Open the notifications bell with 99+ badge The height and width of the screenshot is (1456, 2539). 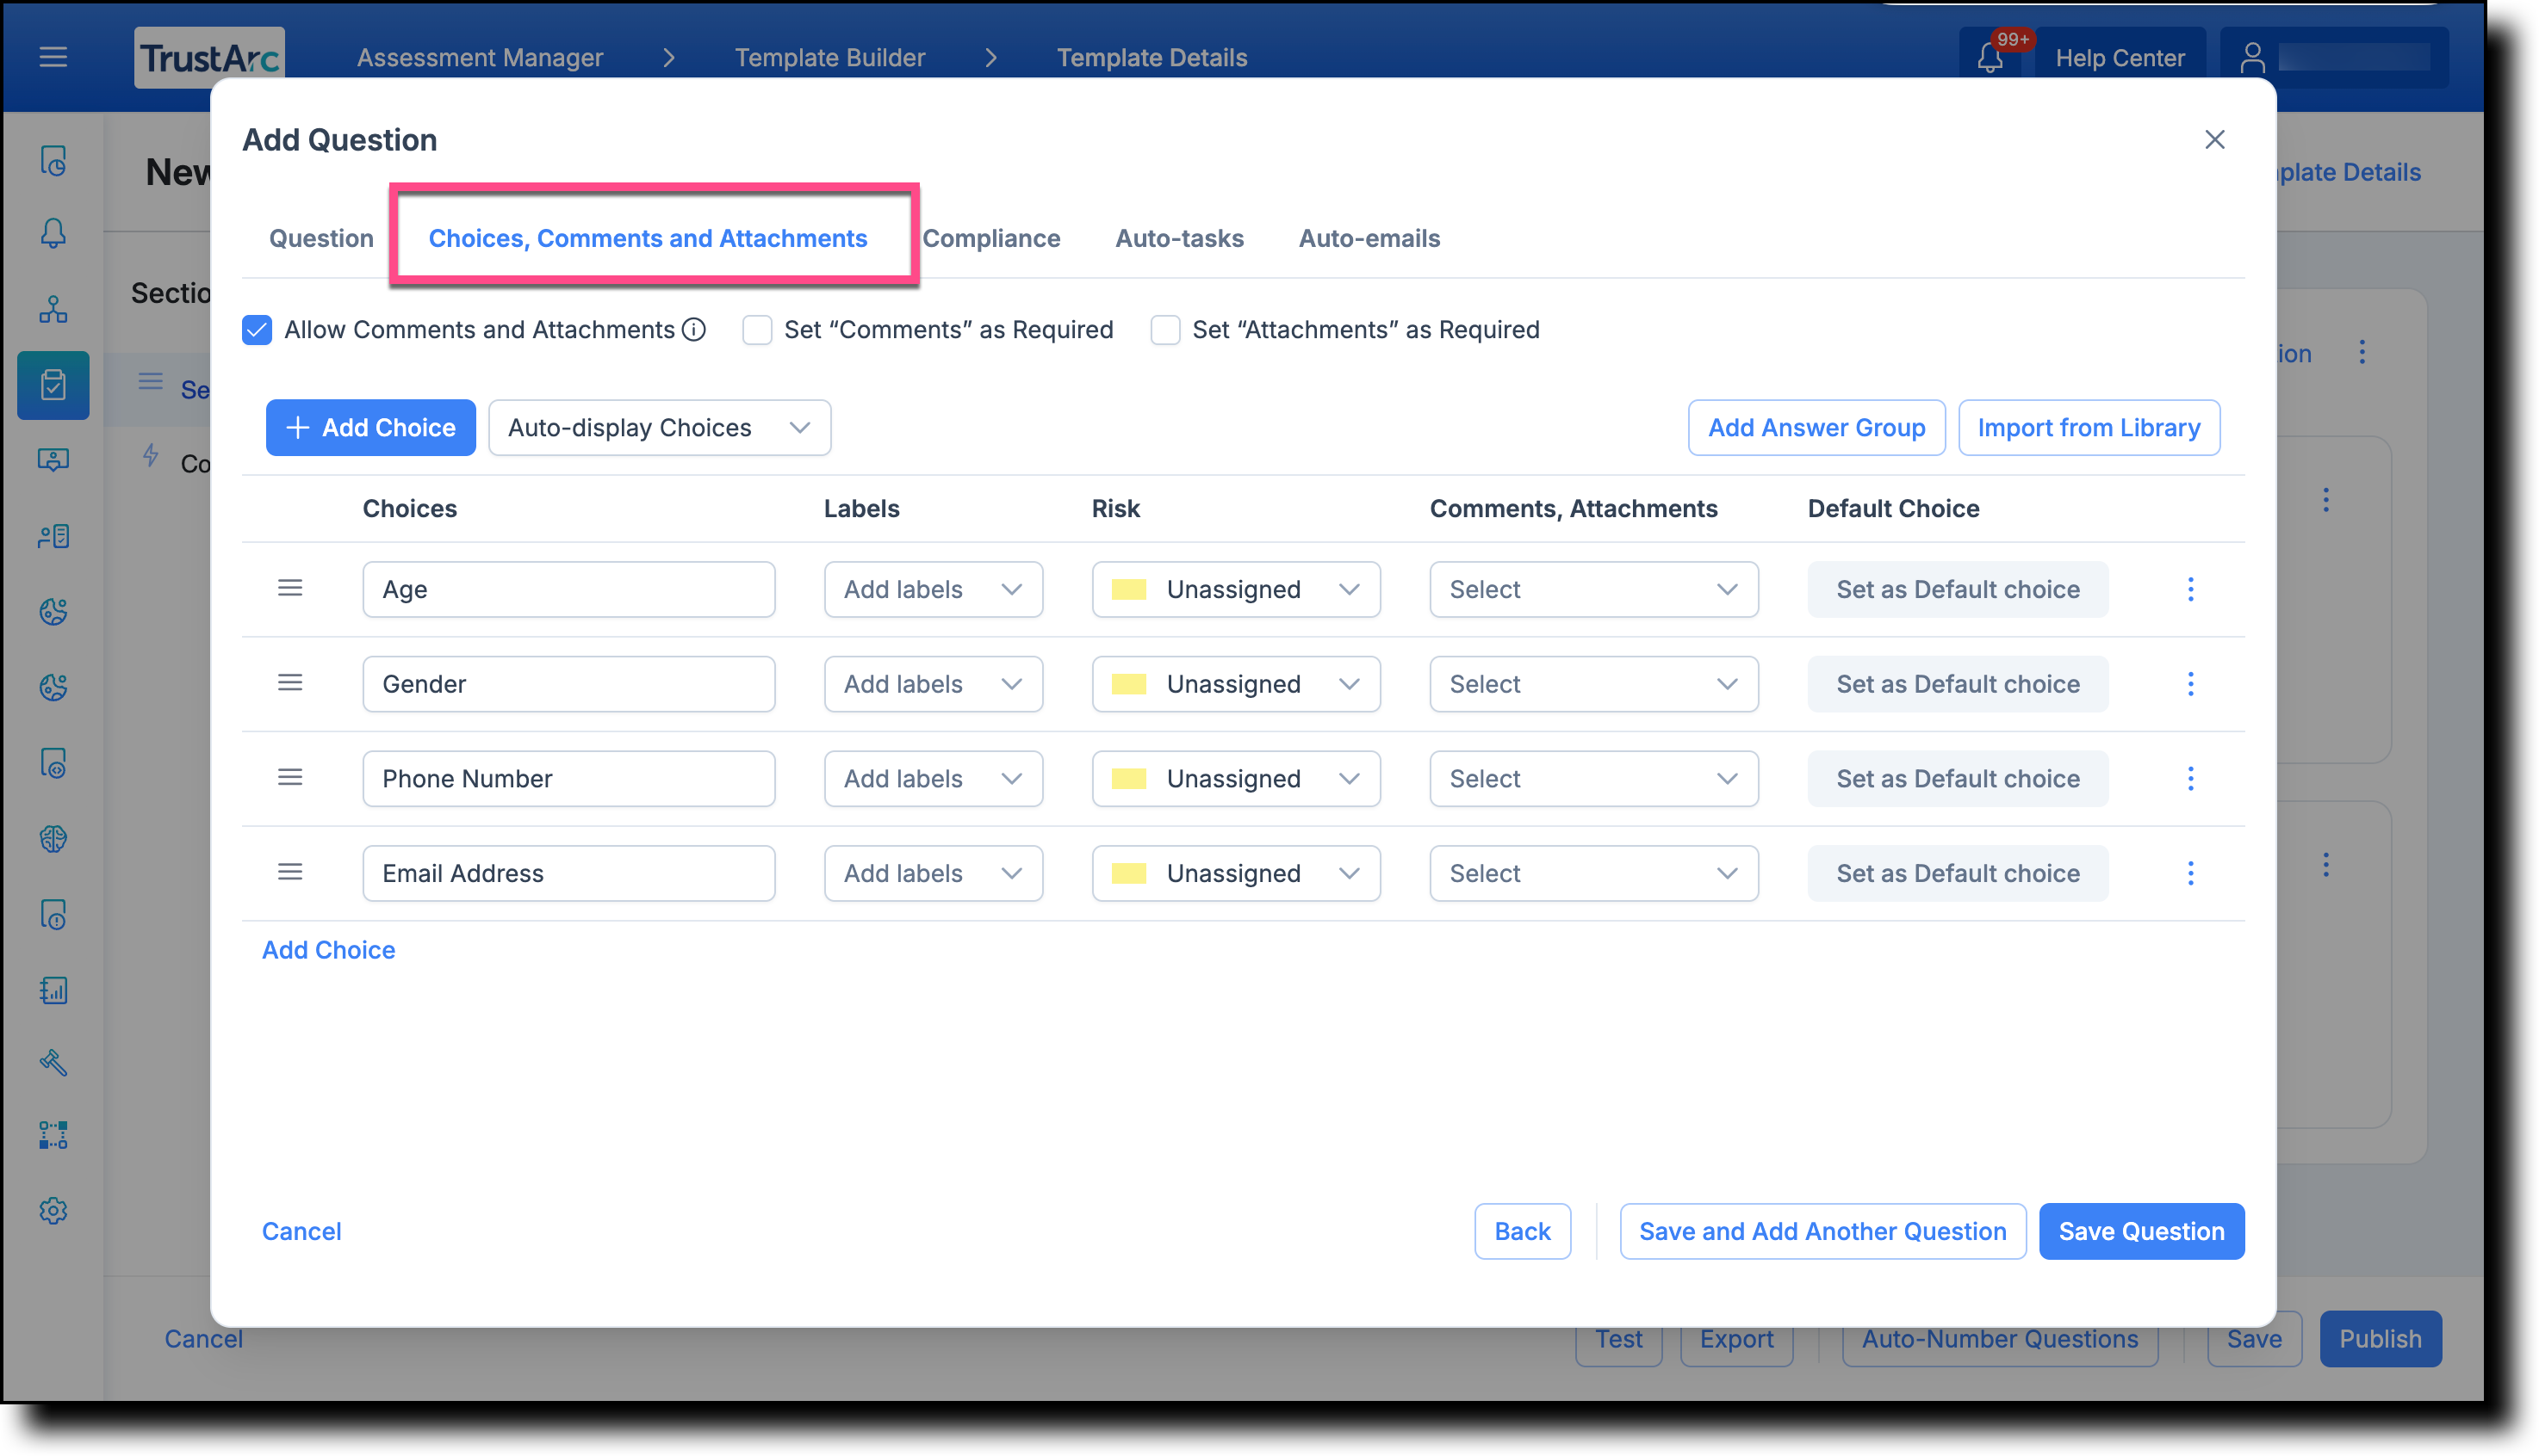point(1990,58)
